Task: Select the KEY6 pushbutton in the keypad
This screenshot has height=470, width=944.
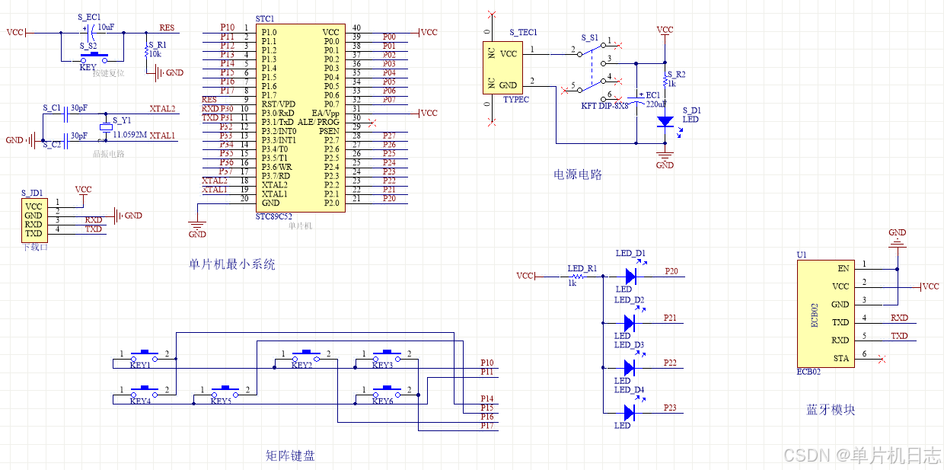Action: click(387, 392)
